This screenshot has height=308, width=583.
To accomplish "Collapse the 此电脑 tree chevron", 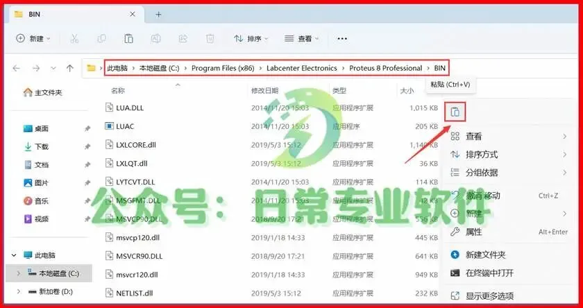I will point(14,255).
